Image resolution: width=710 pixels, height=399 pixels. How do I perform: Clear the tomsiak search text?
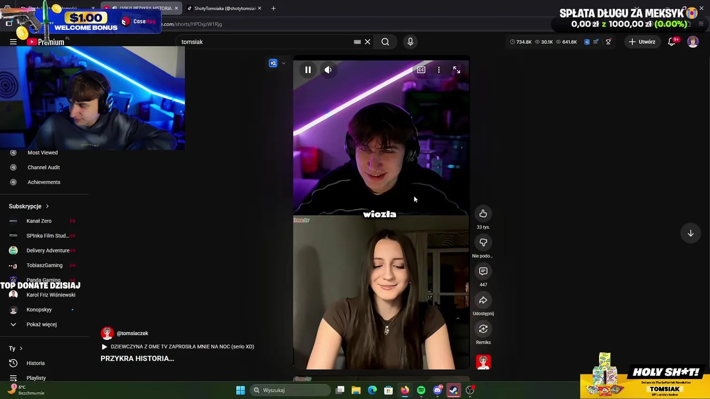pos(367,42)
